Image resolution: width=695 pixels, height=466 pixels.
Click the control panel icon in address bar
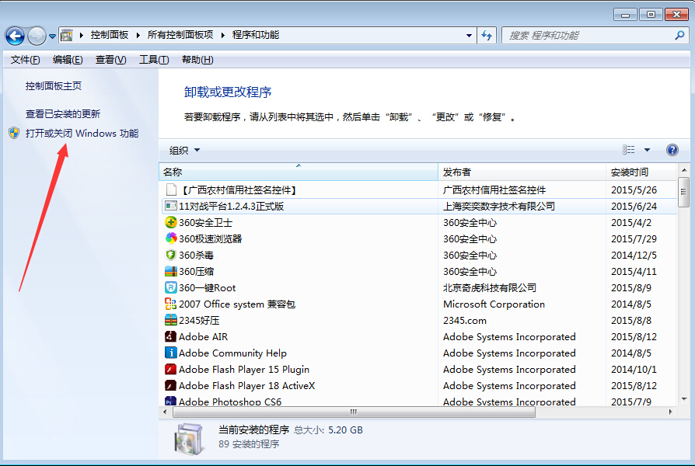[67, 36]
